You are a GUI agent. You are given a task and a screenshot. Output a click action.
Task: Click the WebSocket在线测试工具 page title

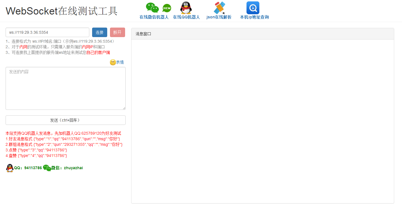(62, 11)
